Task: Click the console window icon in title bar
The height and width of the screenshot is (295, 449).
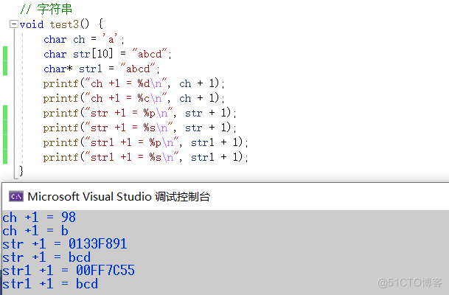Action: coord(16,196)
